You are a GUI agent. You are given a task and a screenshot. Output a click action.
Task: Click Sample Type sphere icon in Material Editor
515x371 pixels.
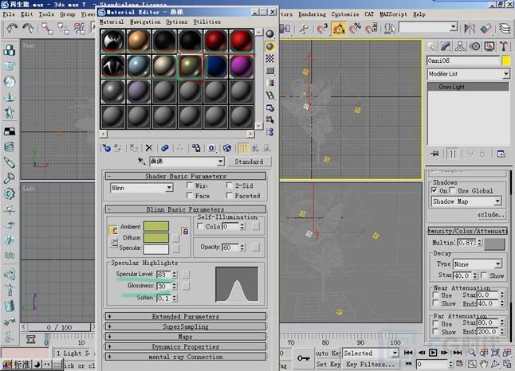point(269,33)
